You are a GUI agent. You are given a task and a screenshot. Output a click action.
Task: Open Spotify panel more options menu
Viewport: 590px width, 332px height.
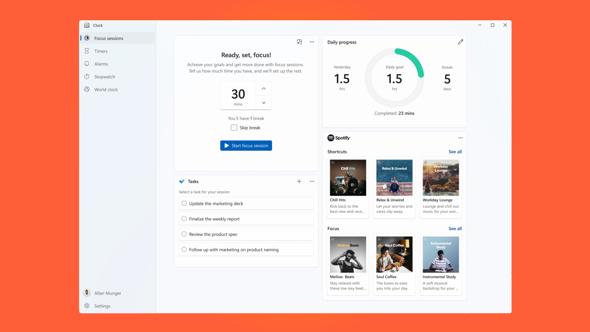point(460,138)
